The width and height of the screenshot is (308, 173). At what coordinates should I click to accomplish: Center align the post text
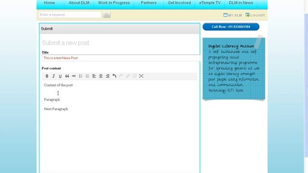tap(101, 76)
